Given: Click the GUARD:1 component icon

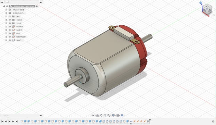Looking at the screenshot, I should [x=13, y=27].
